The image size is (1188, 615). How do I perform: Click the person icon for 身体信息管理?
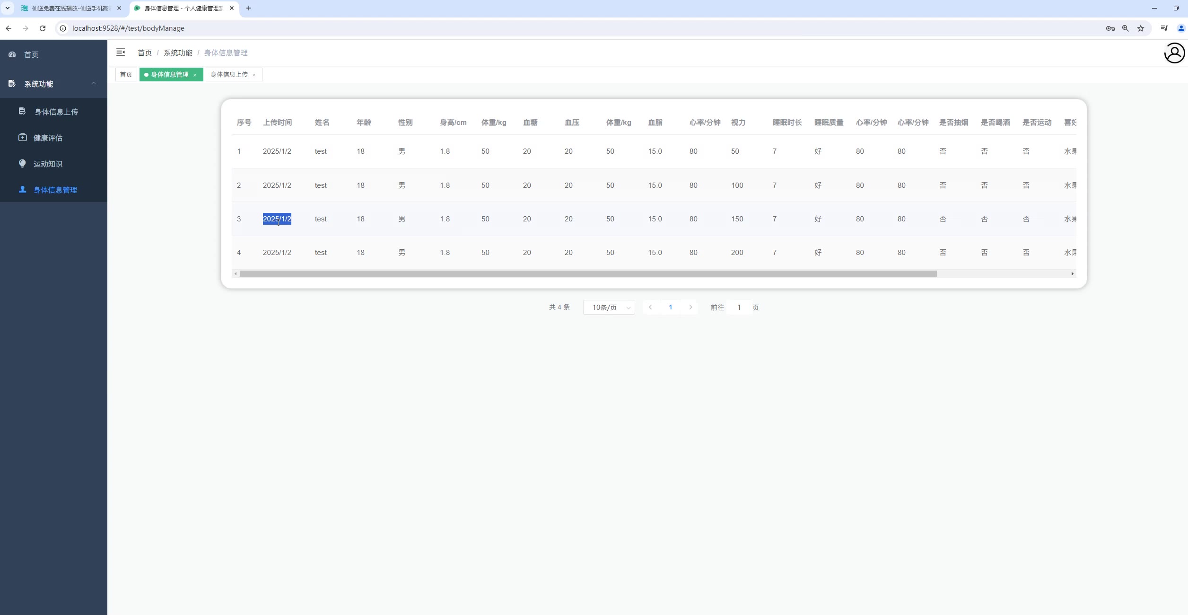[x=22, y=189]
